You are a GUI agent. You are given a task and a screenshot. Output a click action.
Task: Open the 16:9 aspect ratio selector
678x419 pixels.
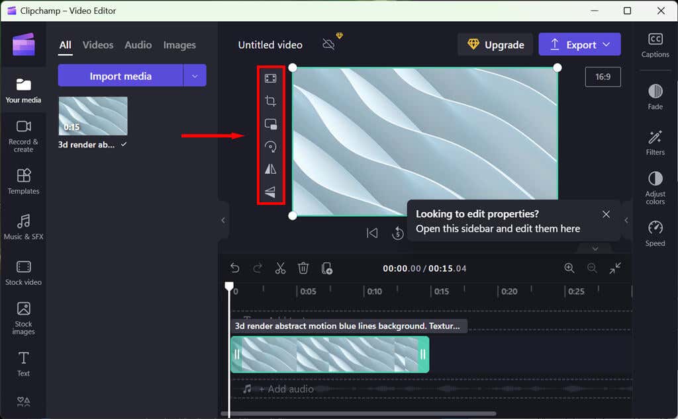tap(603, 77)
